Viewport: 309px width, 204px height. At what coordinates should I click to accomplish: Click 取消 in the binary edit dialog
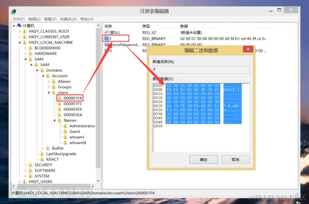[x=235, y=160]
